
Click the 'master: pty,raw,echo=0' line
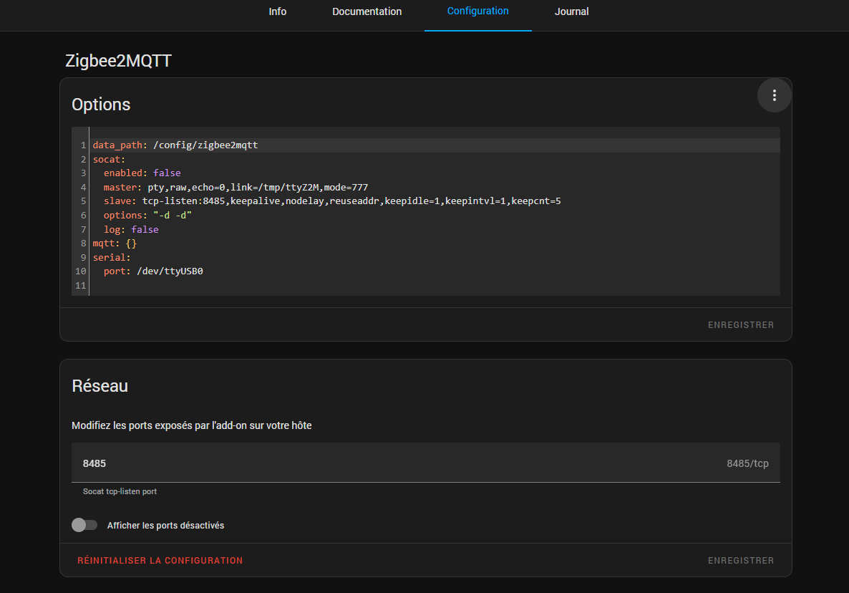(x=236, y=187)
